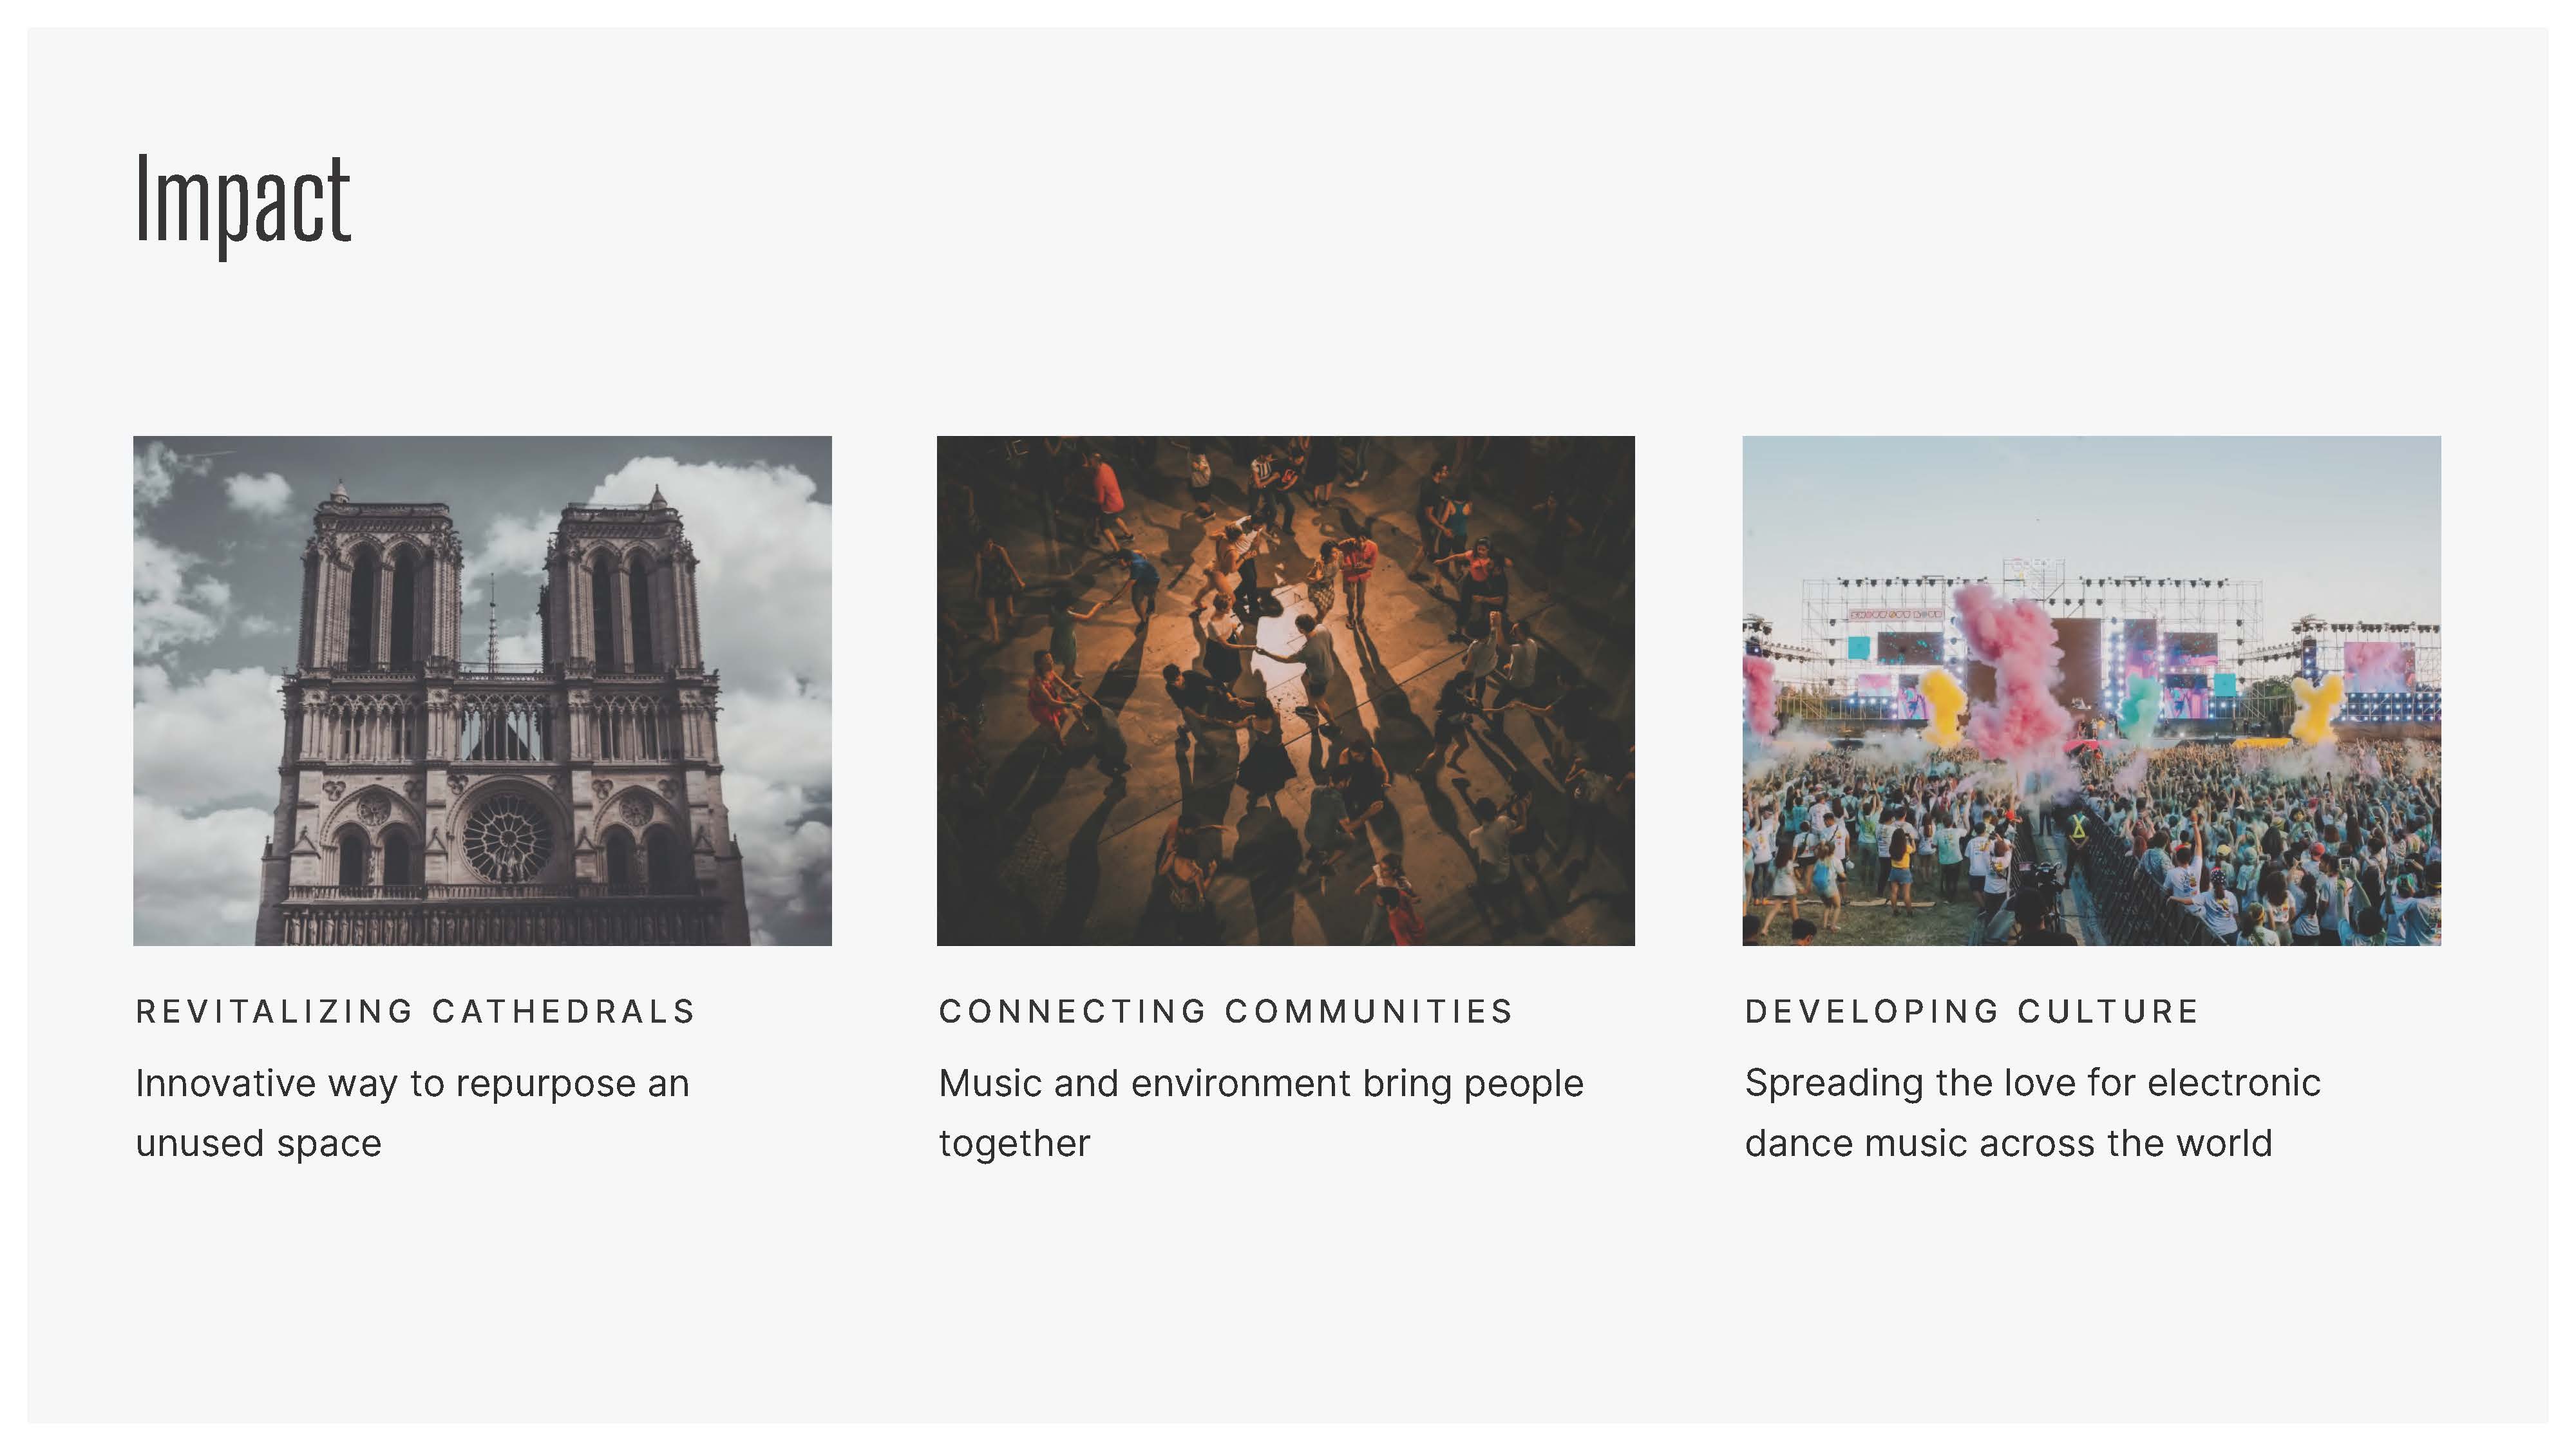Click the line "Music and environment bring people"
This screenshot has height=1449, width=2576.
[1261, 1083]
